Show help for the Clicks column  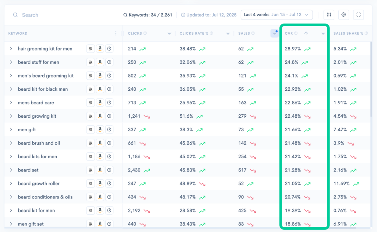pyautogui.click(x=145, y=33)
